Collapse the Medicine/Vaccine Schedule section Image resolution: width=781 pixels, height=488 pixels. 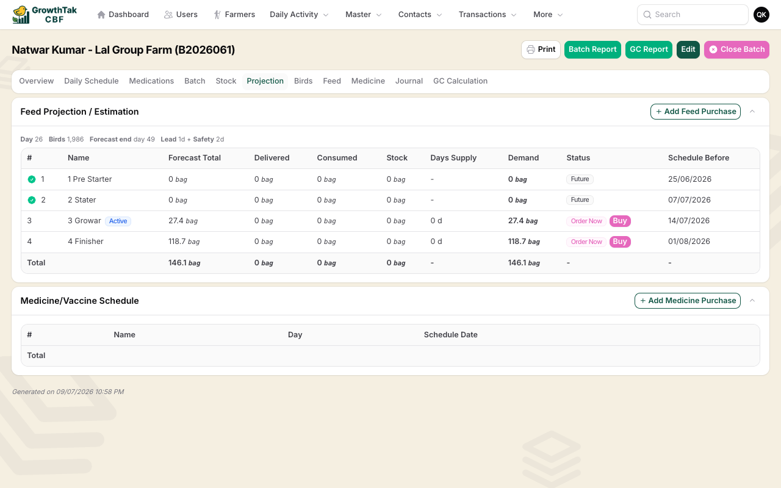752,301
